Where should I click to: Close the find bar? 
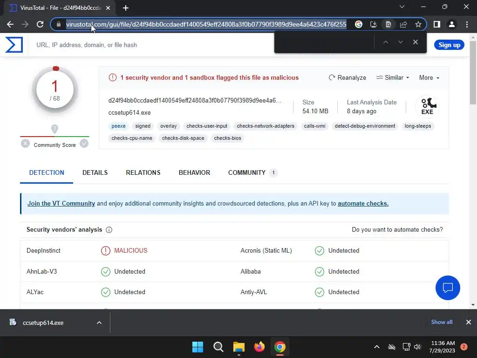[415, 42]
